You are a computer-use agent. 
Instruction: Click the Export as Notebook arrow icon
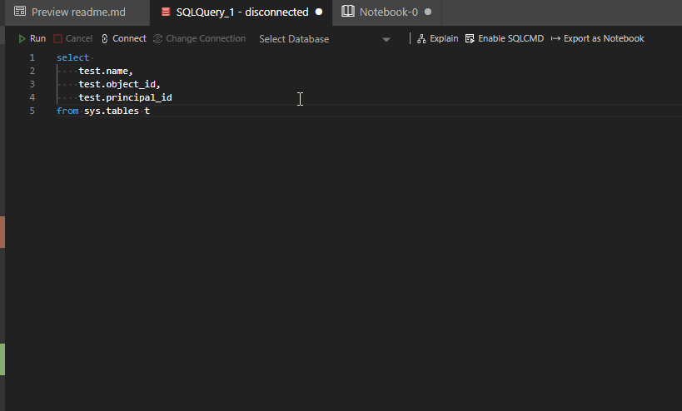[x=555, y=38]
